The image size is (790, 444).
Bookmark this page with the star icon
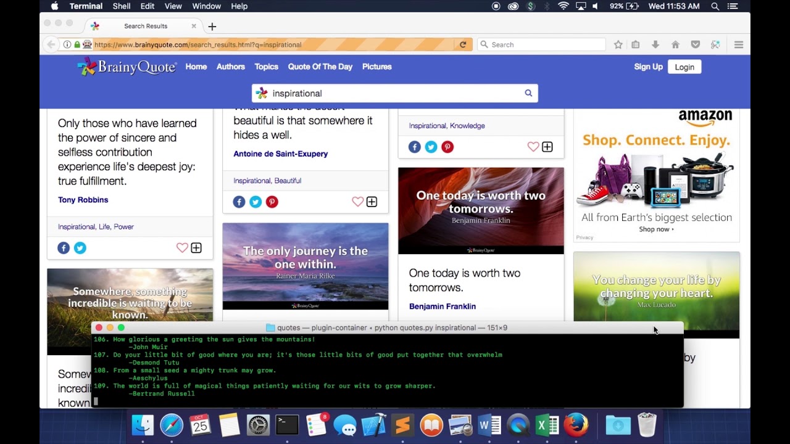pyautogui.click(x=618, y=44)
